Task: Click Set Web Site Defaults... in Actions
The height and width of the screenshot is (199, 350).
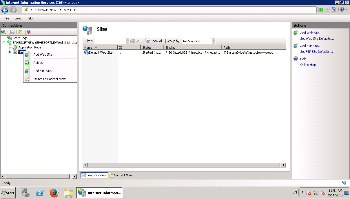Action: click(x=317, y=39)
